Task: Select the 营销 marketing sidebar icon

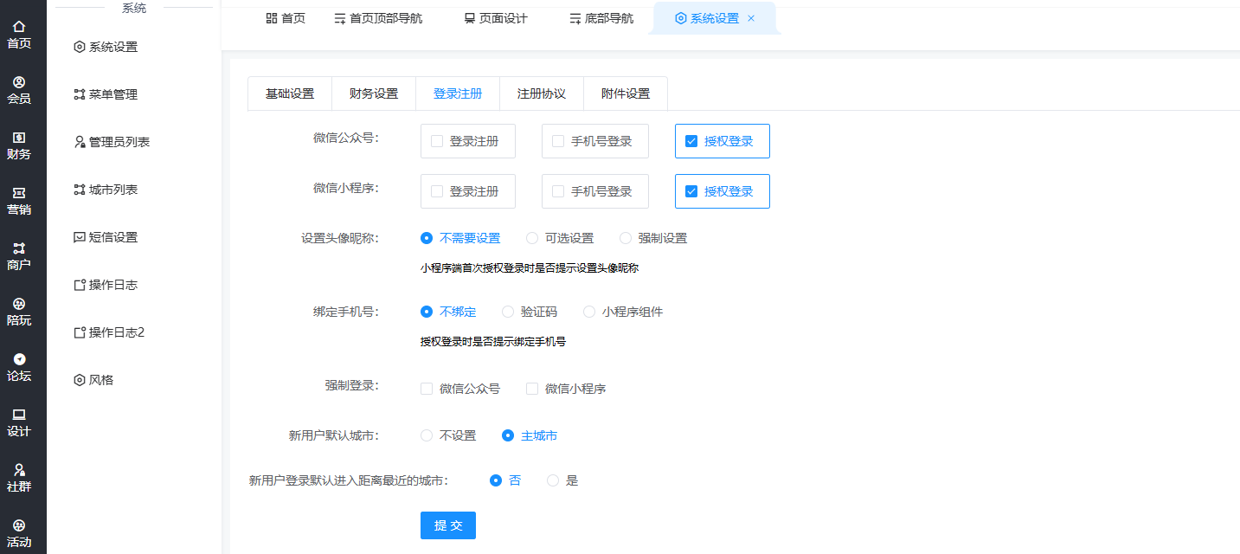Action: 19,194
